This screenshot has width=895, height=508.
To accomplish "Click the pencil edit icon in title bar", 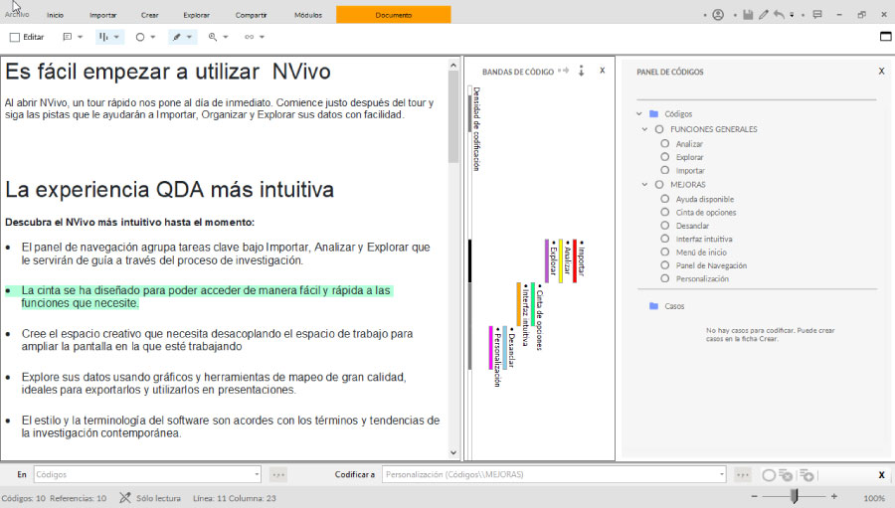I will point(763,15).
